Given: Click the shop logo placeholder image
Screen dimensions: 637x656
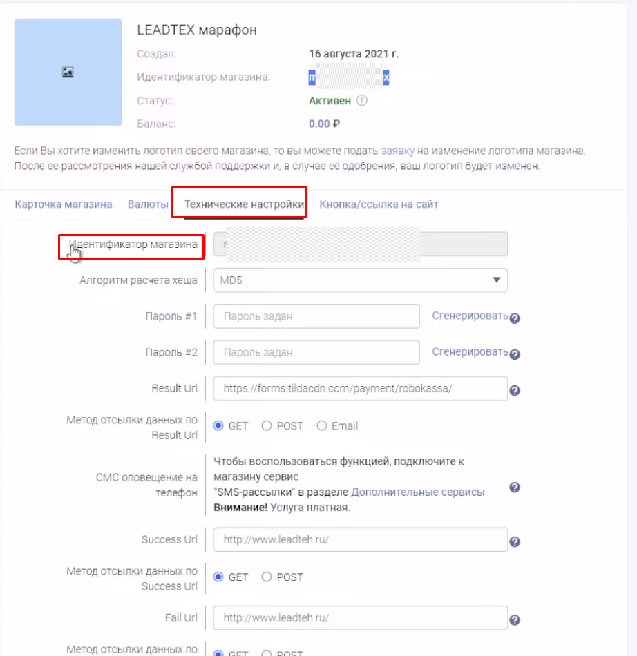Looking at the screenshot, I should 68,73.
